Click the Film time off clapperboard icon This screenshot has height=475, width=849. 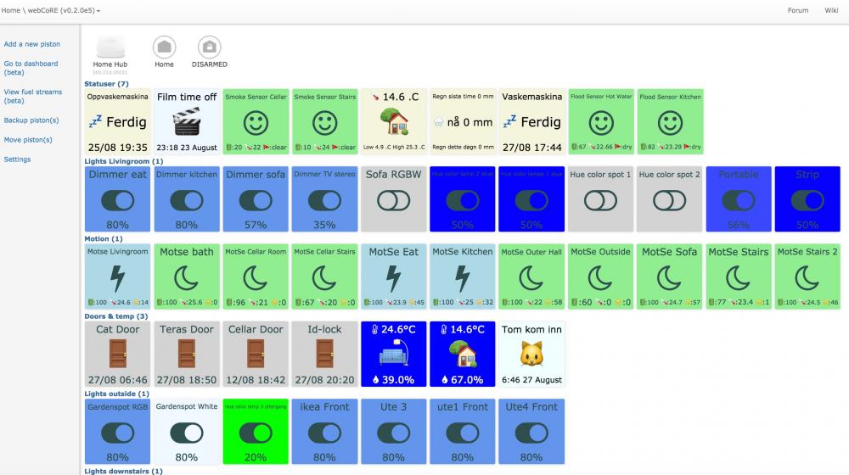tap(186, 123)
